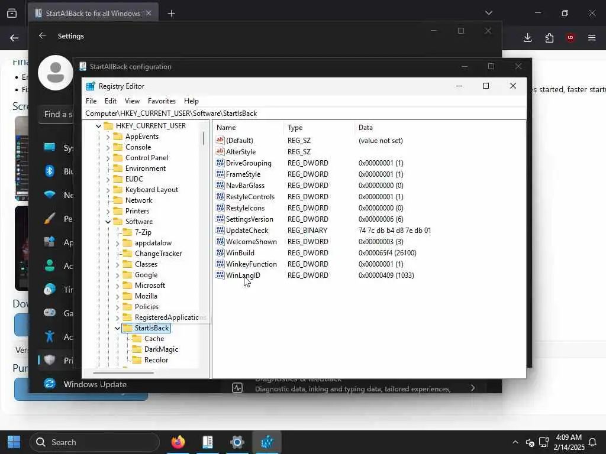Expand the AppEvents key
606x454 pixels.
click(x=108, y=137)
